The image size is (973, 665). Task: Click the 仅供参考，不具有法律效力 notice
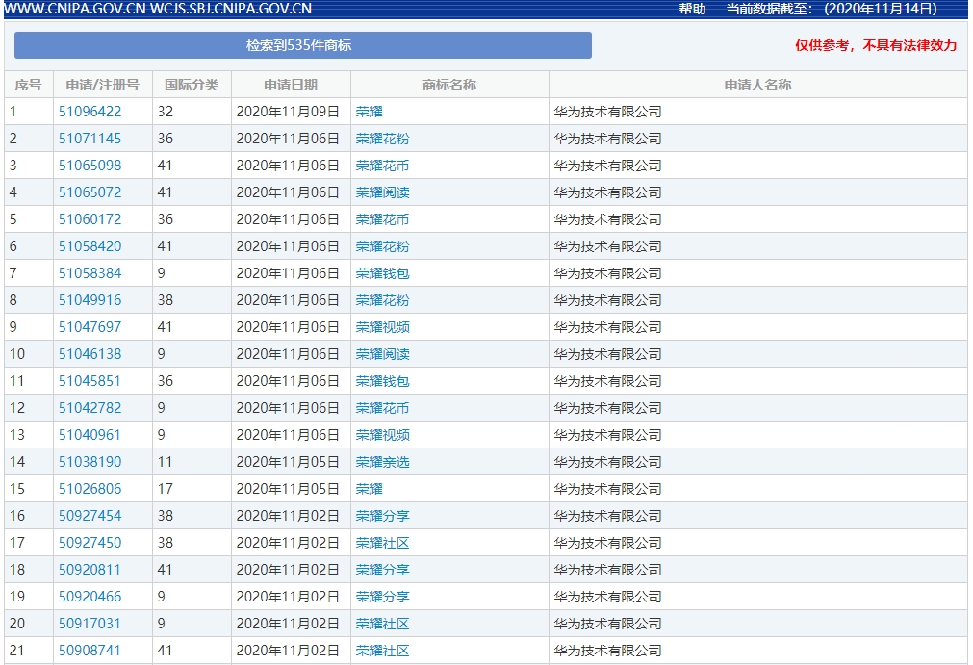[876, 45]
